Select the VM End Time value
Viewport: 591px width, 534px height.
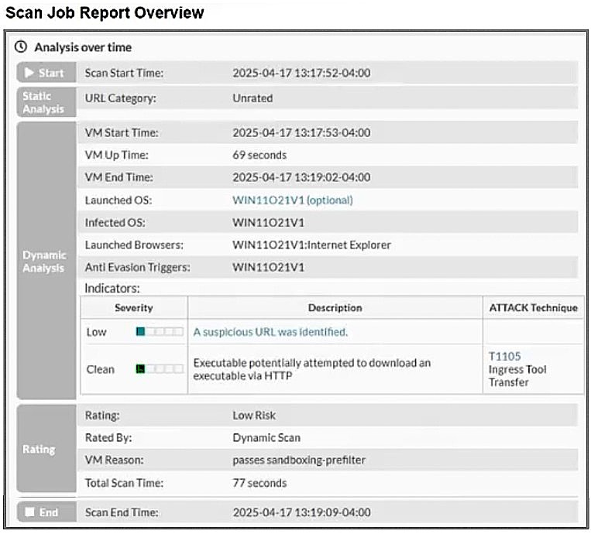tap(301, 177)
